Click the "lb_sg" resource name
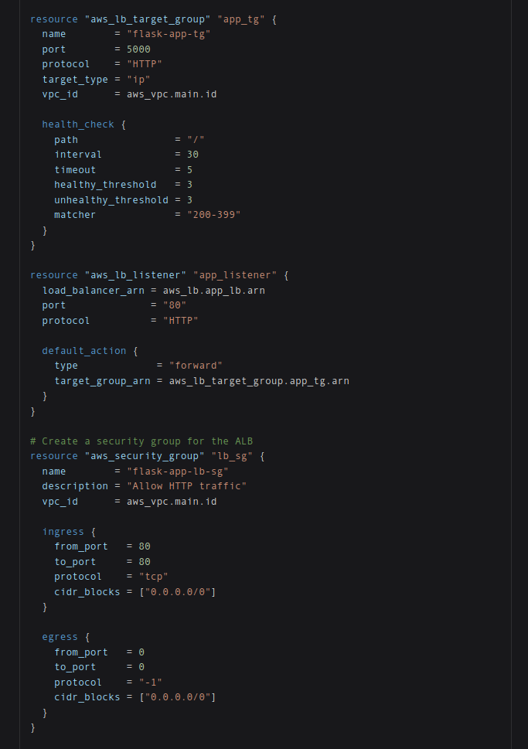The width and height of the screenshot is (528, 749). tap(232, 456)
